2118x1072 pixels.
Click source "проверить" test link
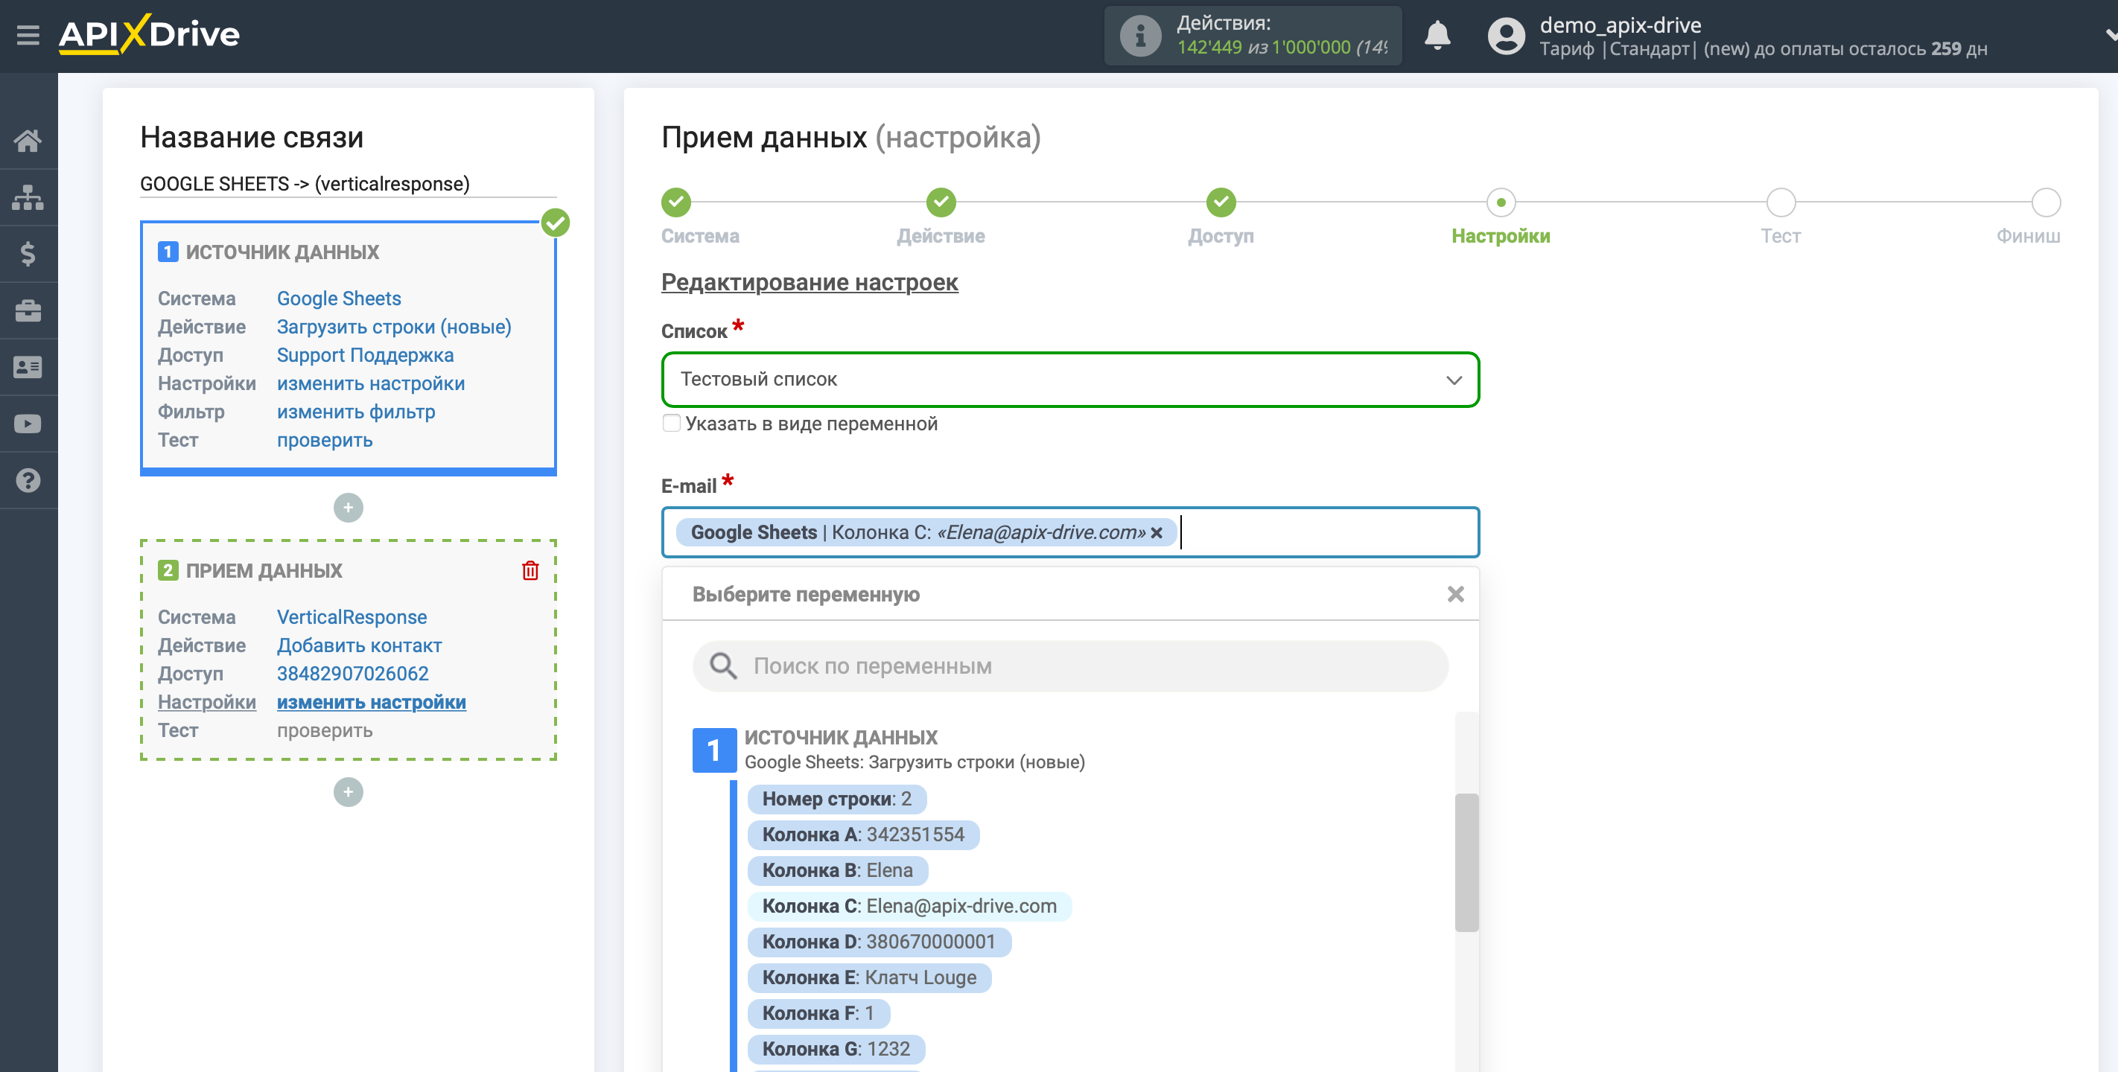point(325,441)
